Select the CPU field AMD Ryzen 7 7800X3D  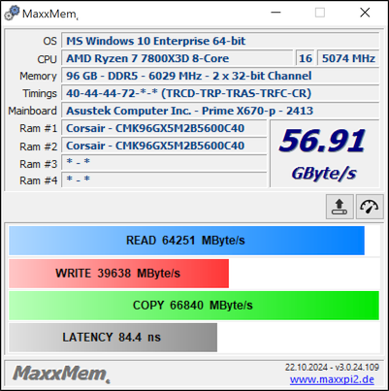177,58
